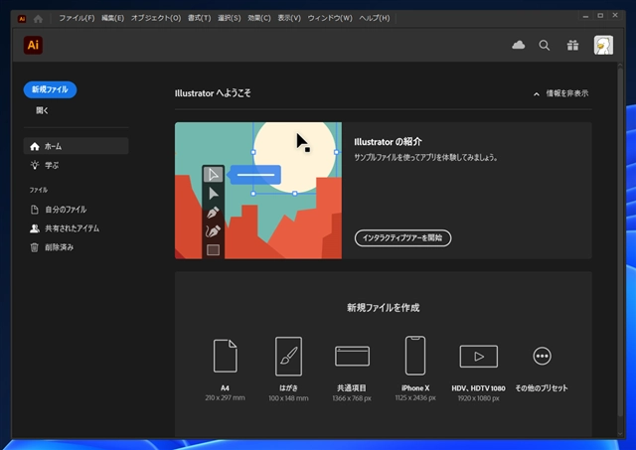Click the 新規ファイルを作成 heading
The height and width of the screenshot is (450, 636).
[x=384, y=308]
